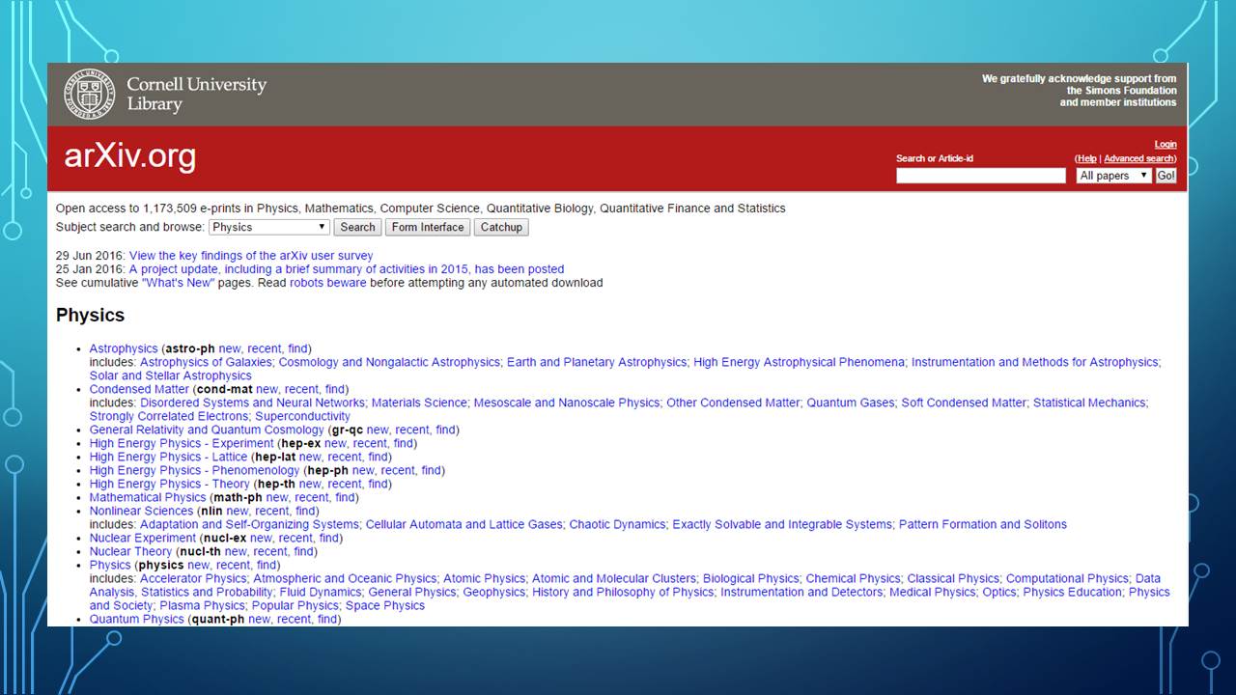This screenshot has width=1236, height=695.
Task: Open arXiv user survey key findings link
Action: point(251,256)
